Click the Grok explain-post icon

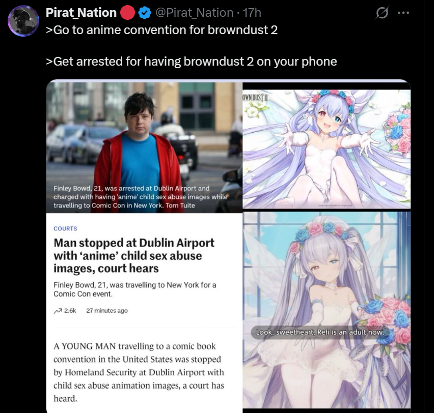click(382, 13)
